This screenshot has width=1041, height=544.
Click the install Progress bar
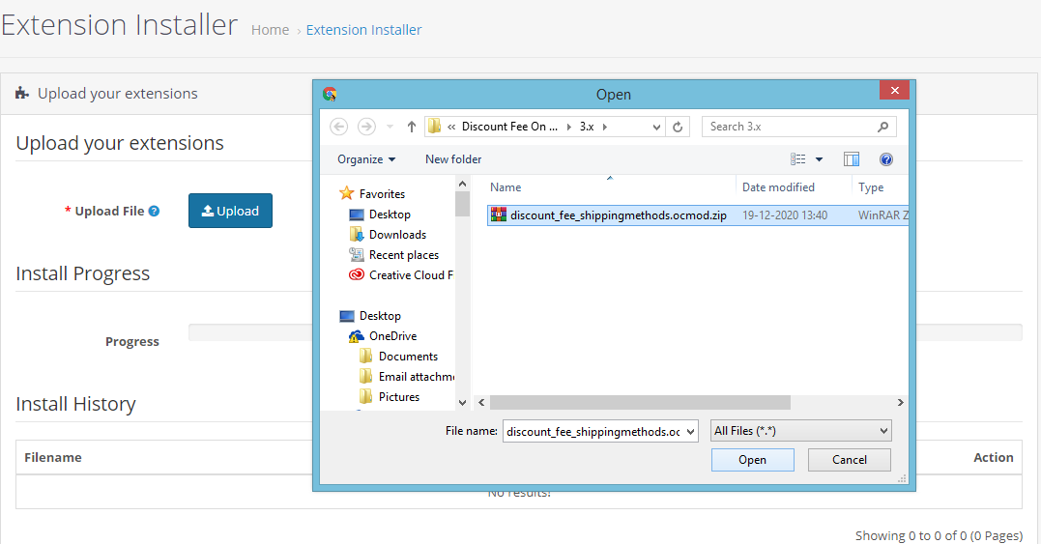[605, 332]
